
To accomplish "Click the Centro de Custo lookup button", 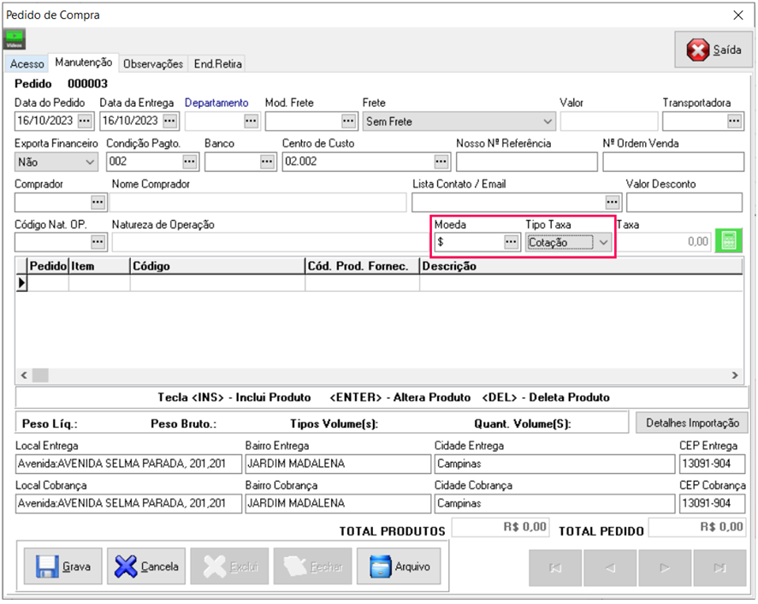I will pos(441,162).
